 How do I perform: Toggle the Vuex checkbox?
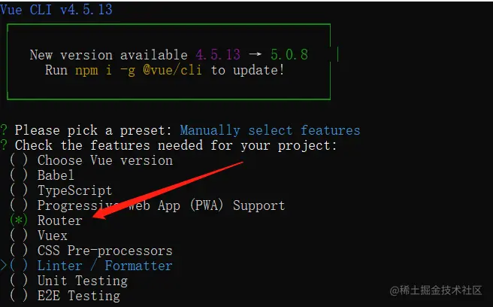19,236
